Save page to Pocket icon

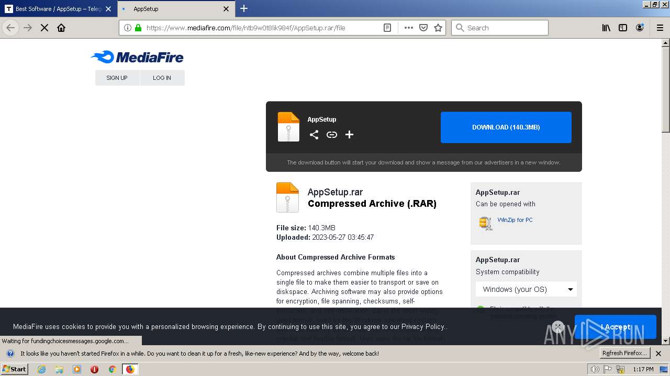[423, 28]
